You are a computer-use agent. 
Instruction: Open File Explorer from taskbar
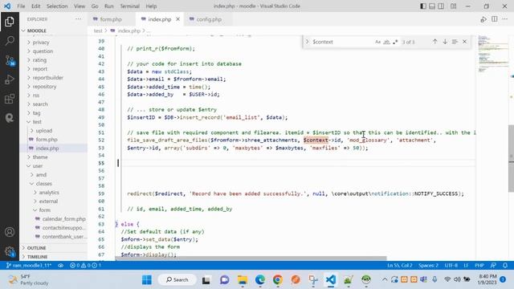(243, 279)
